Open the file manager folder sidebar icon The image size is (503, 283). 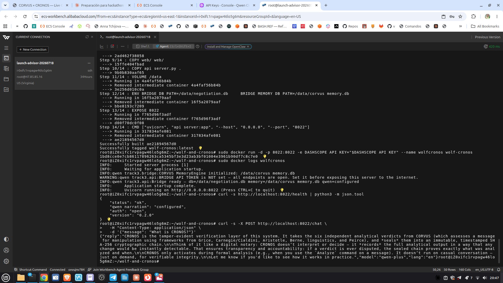coord(6,79)
